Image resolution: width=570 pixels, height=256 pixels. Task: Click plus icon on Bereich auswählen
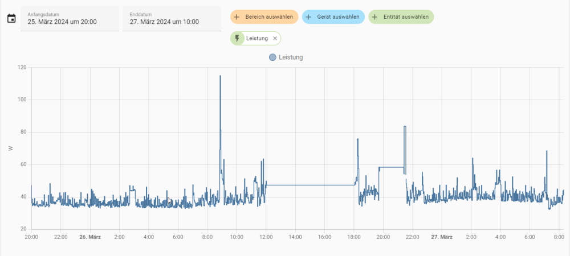coord(237,17)
